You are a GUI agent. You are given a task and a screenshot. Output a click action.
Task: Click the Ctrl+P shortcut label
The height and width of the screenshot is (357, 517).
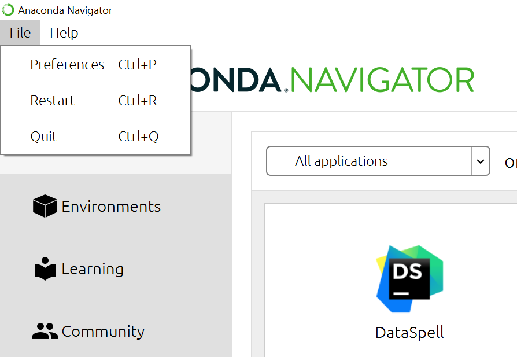(138, 65)
